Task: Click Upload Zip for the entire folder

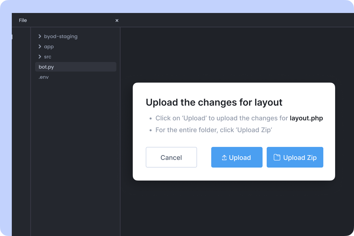Action: click(295, 157)
